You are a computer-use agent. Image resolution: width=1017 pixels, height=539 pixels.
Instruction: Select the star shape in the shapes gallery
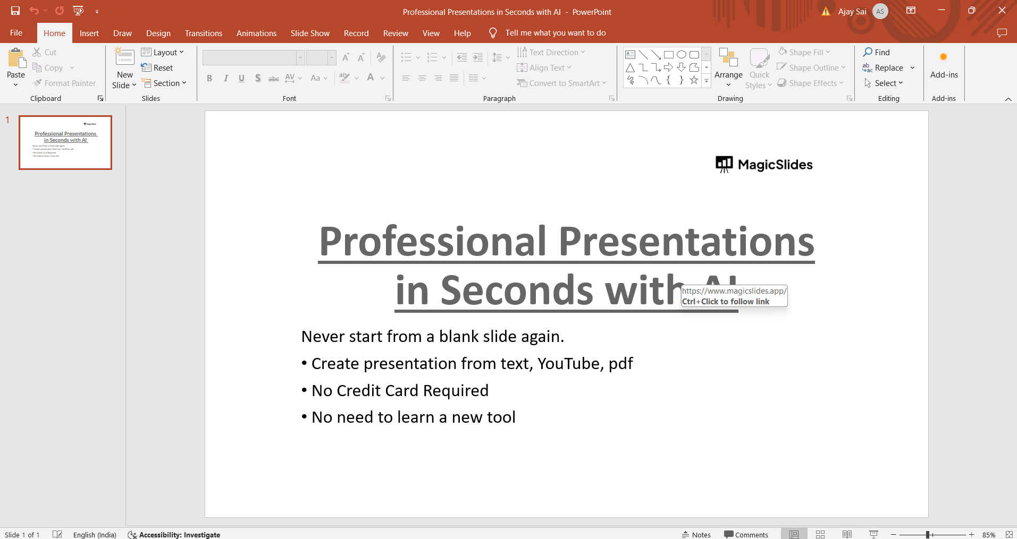(x=694, y=80)
